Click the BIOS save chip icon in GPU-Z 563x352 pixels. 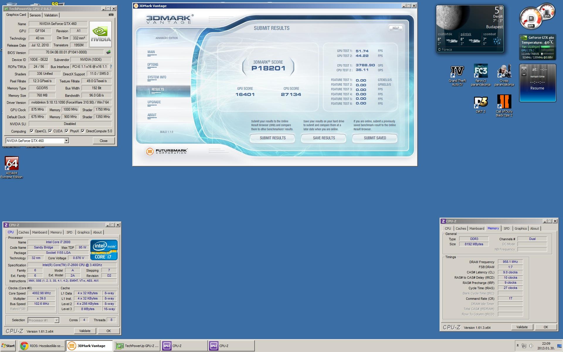click(108, 52)
